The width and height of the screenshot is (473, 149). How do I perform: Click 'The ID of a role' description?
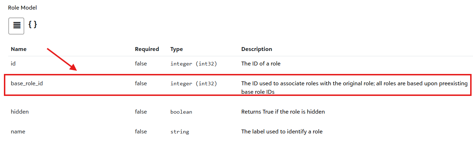point(261,64)
